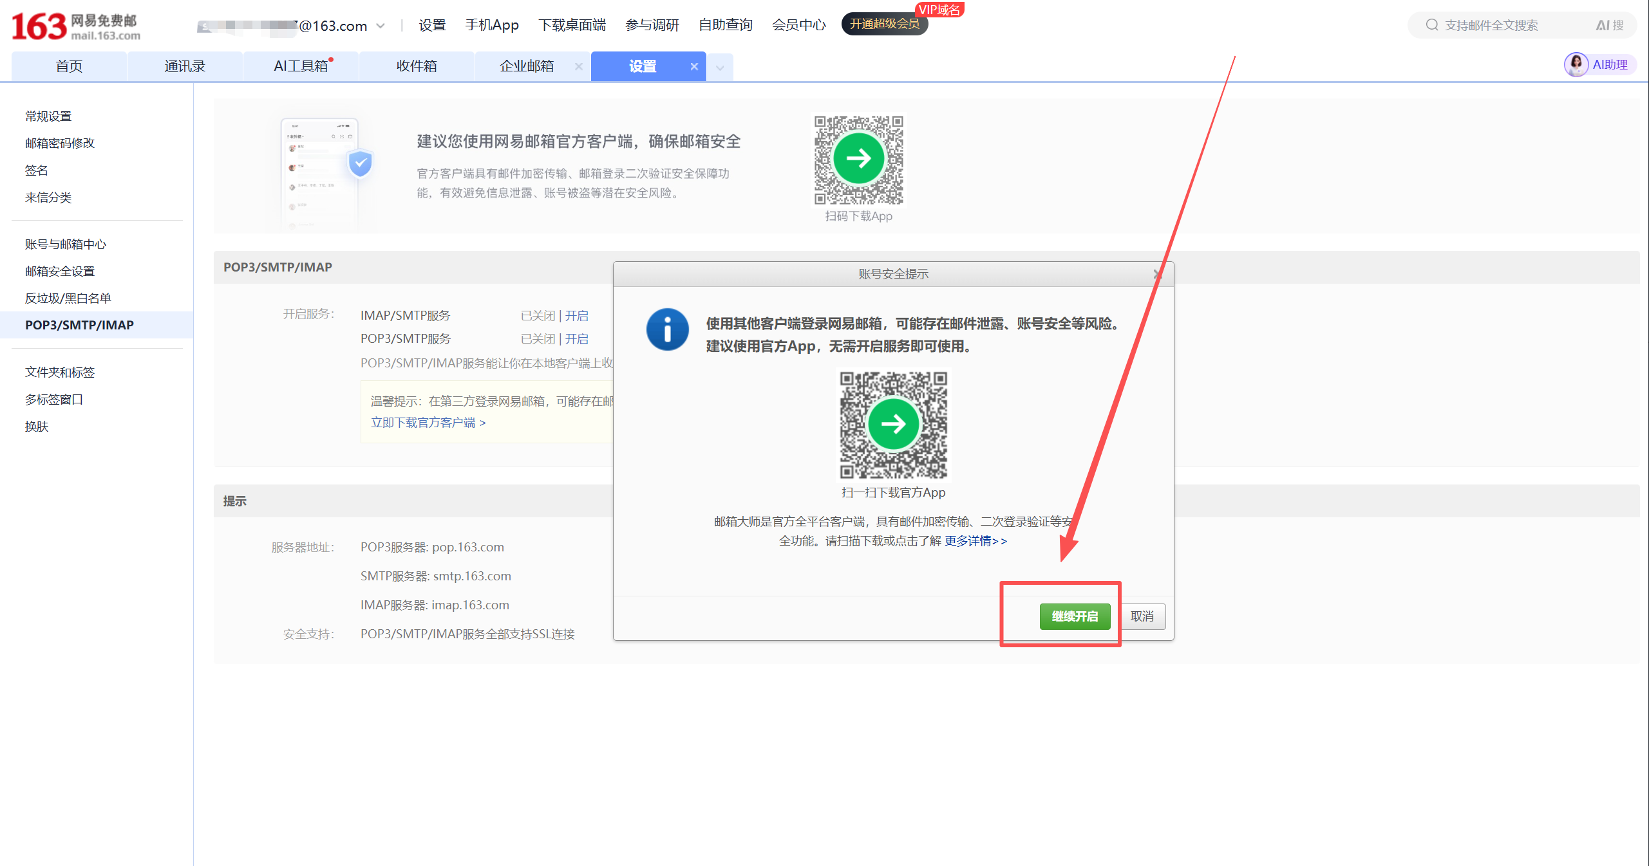Switch to the 收件箱 tab

[x=417, y=65]
